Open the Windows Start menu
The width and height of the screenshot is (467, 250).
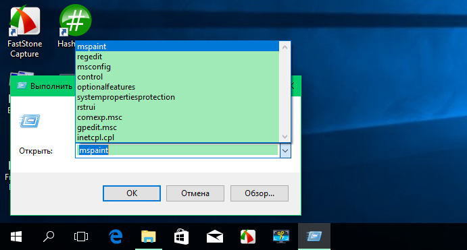16,237
